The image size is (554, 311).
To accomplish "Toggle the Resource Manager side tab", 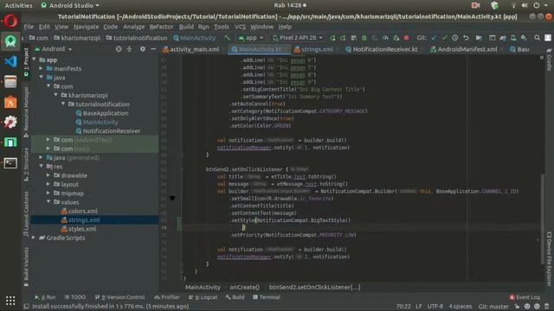I will point(26,111).
